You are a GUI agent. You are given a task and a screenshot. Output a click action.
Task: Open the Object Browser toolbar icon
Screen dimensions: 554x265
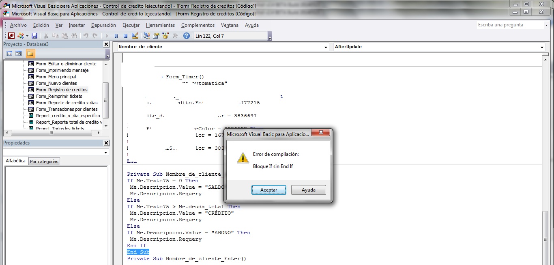[165, 36]
